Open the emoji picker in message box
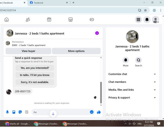This screenshot has height=127, width=164. pos(92,112)
